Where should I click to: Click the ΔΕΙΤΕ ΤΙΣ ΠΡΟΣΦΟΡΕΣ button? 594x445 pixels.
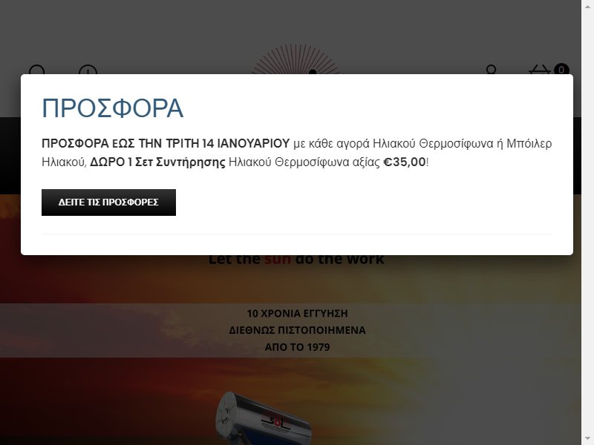pyautogui.click(x=108, y=202)
